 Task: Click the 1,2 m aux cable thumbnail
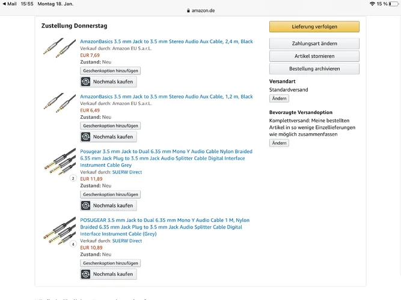(x=60, y=103)
